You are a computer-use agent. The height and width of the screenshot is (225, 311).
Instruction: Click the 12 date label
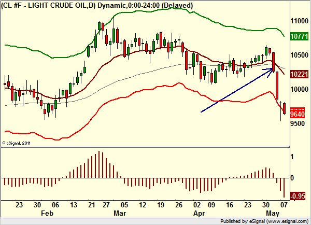(143, 205)
